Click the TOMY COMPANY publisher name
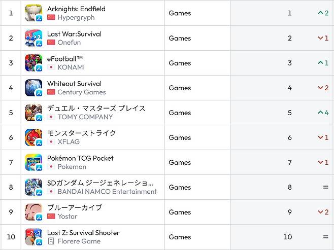This screenshot has height=250, width=334. pos(85,117)
